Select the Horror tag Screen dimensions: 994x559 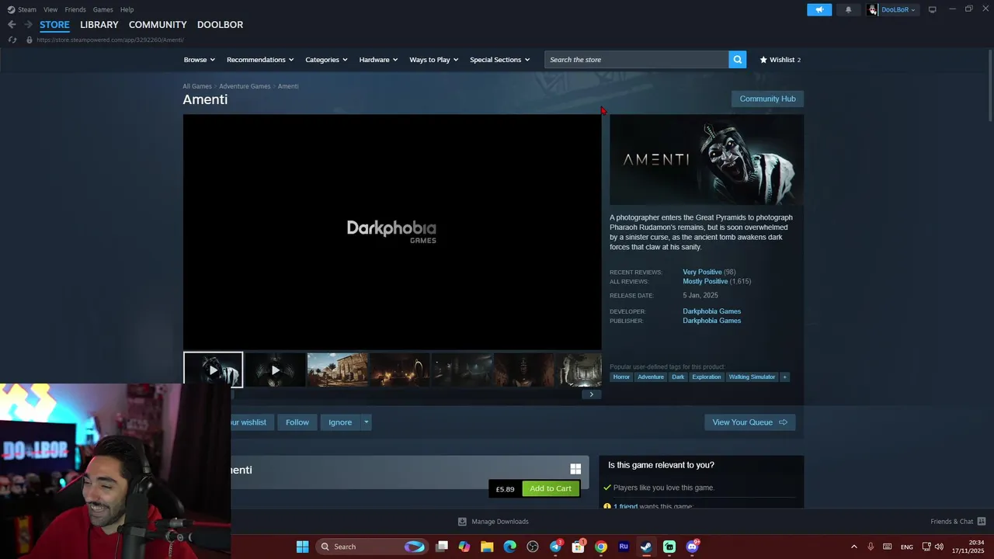pos(621,377)
